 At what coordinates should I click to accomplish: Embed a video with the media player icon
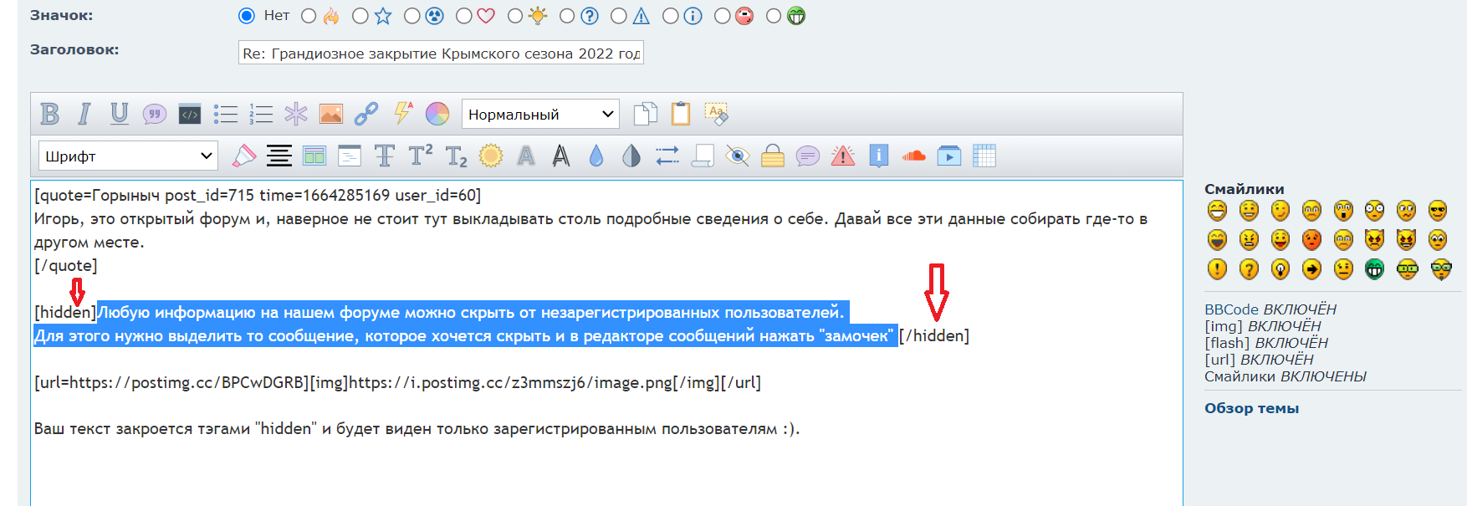point(949,156)
